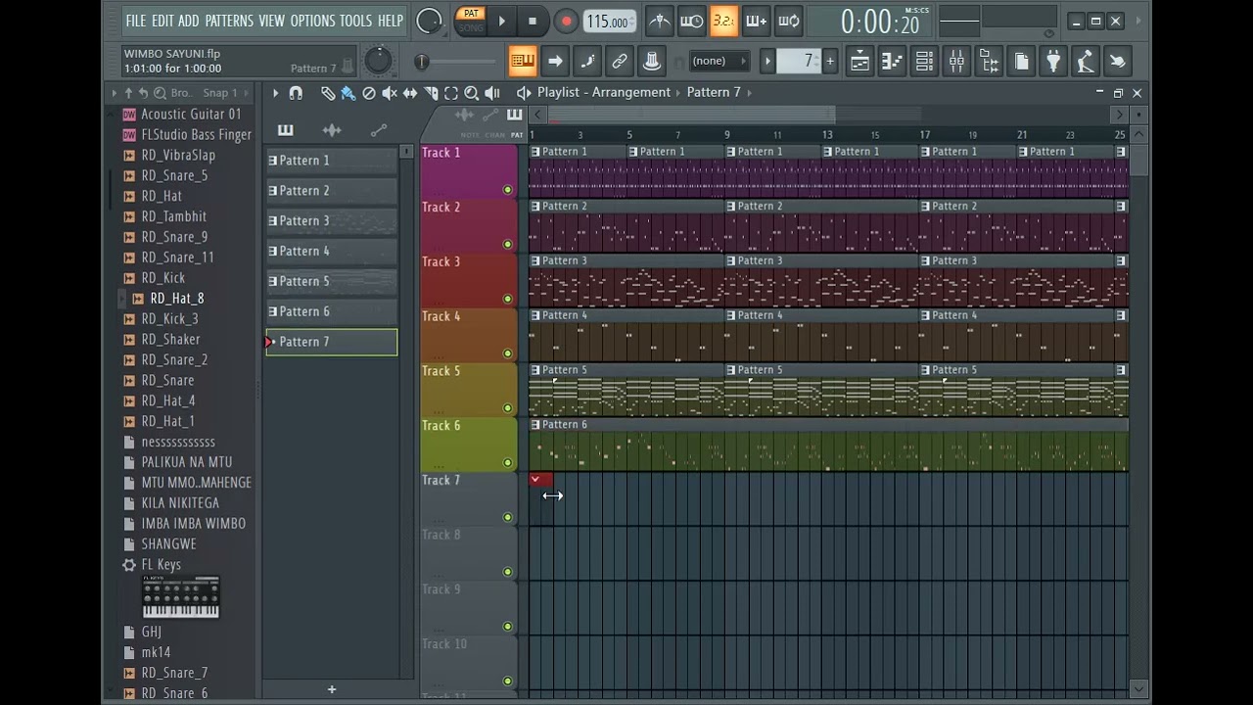Select the Mute tool in playlist toolbar
Viewport: 1253px width, 705px height.
[x=389, y=93]
